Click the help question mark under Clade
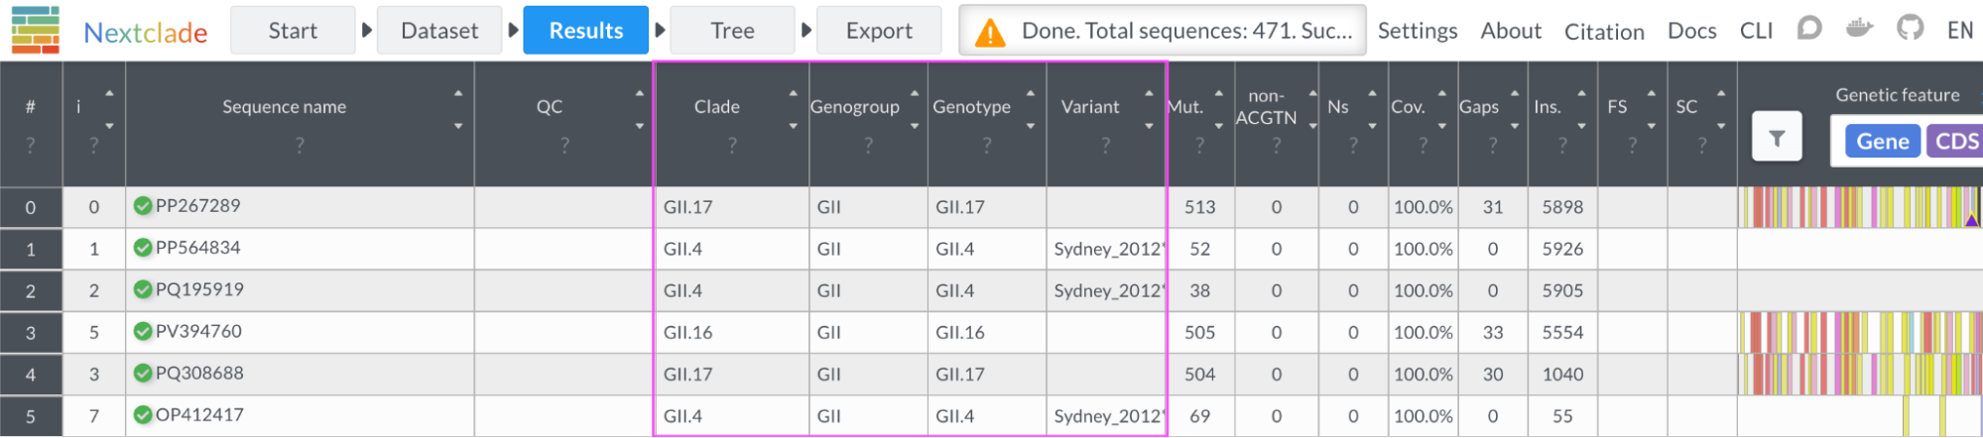 [732, 146]
